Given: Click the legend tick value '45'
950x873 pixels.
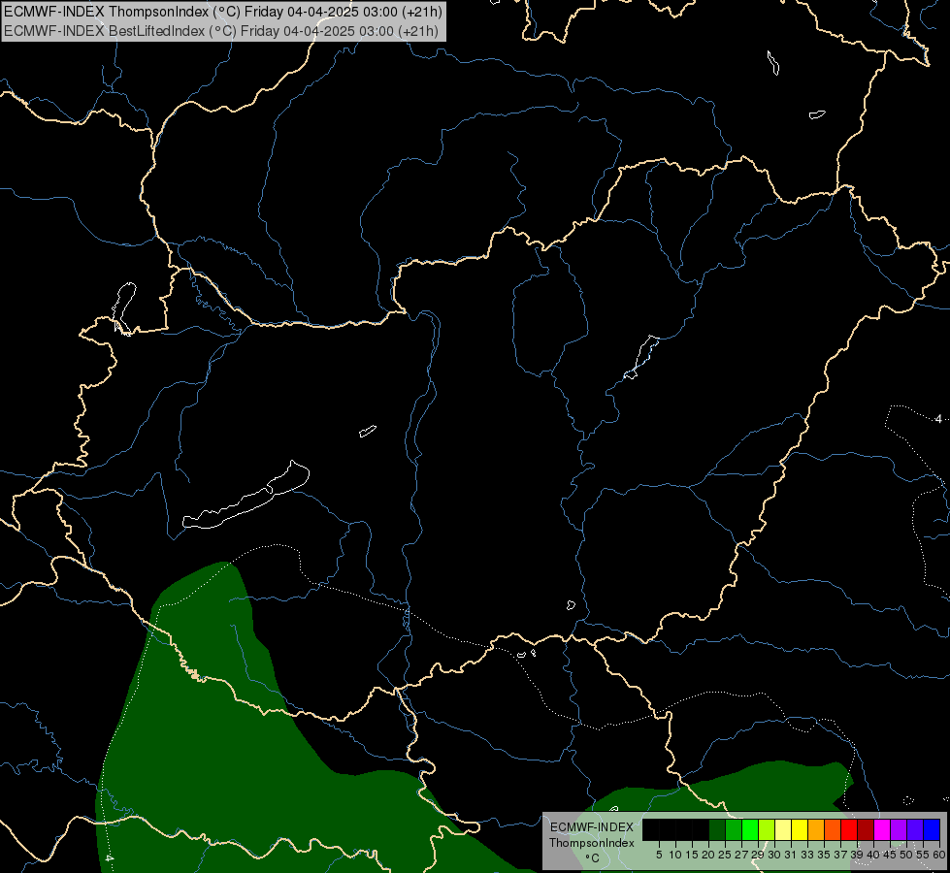Looking at the screenshot, I should click(x=890, y=855).
